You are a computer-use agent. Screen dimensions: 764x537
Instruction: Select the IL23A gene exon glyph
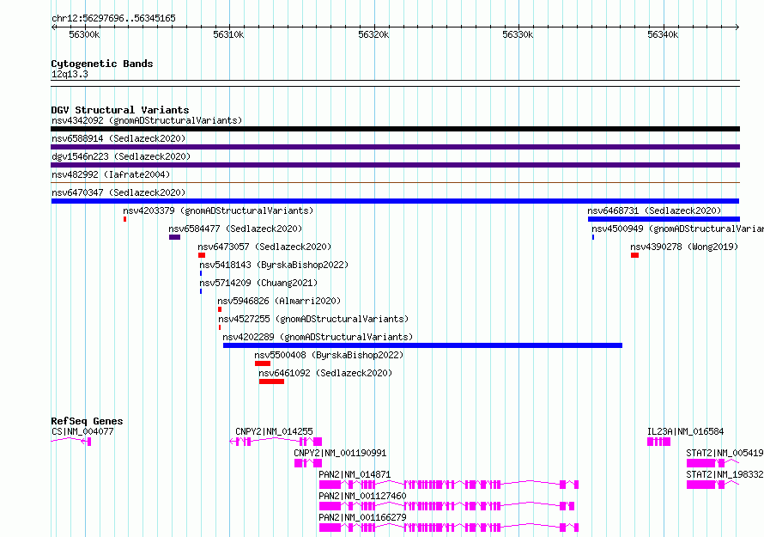coord(658,442)
